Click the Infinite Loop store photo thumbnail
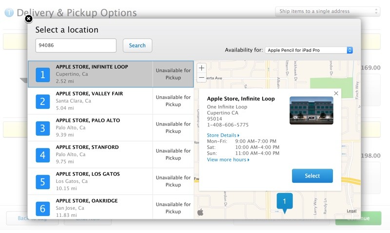This screenshot has height=233, width=390. 312,111
